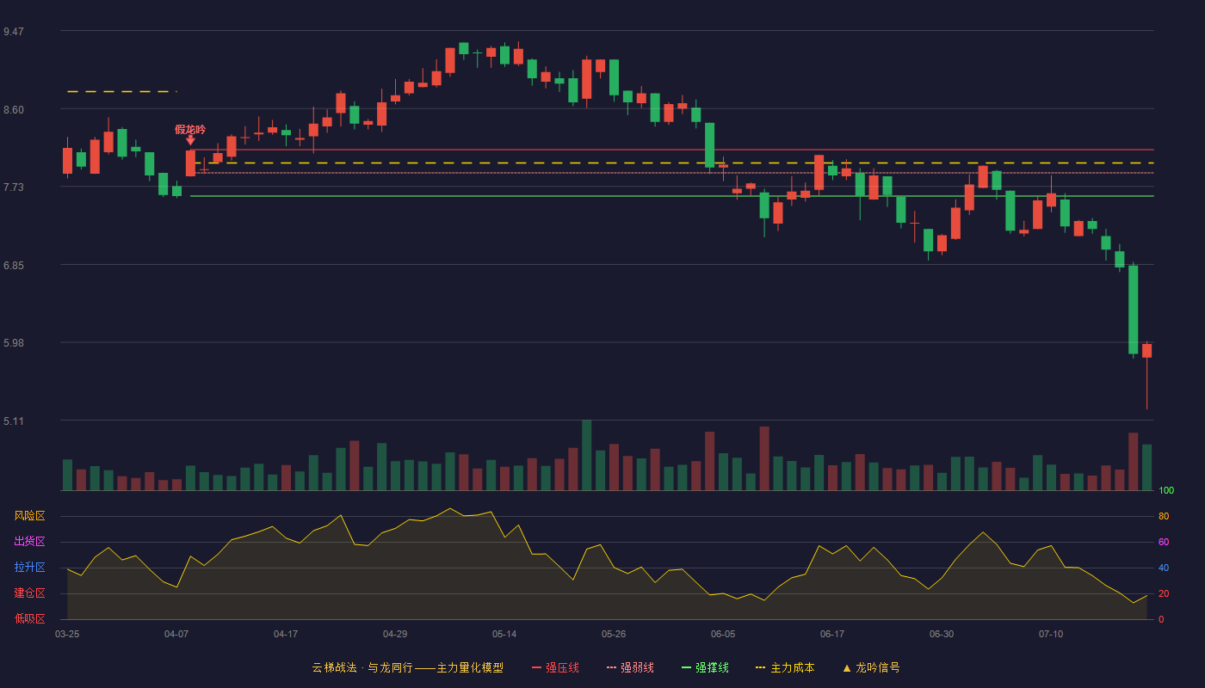The image size is (1205, 688).
Task: Click the 8.60 price axis label
Action: 13,110
